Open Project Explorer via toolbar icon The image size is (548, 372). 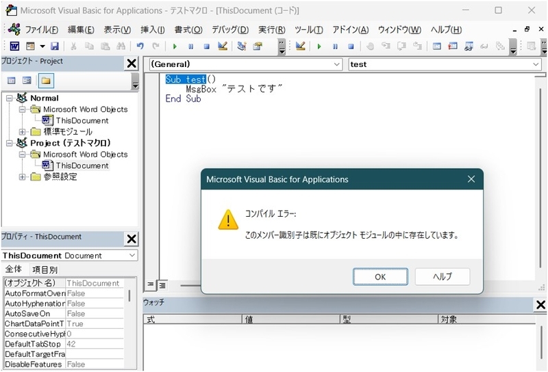click(x=242, y=46)
